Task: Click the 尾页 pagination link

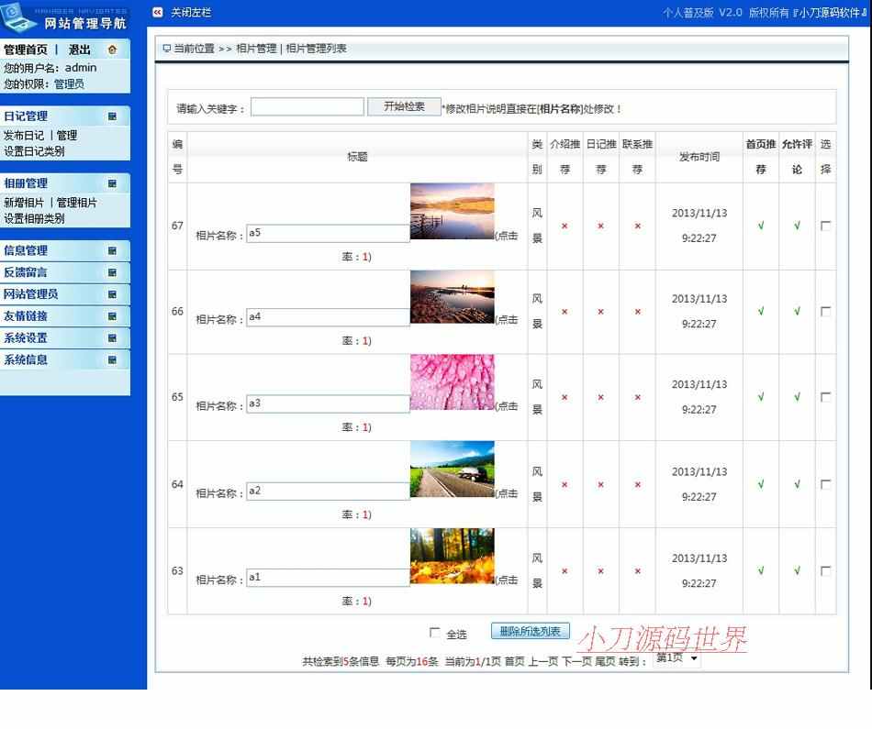Action: 605,661
